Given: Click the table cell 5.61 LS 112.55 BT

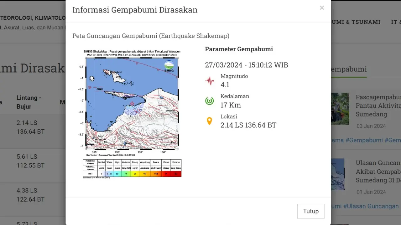Looking at the screenshot, I should 30,161.
